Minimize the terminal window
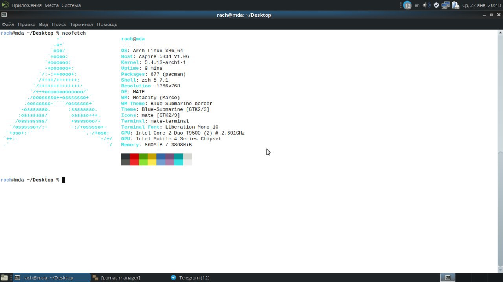This screenshot has height=282, width=503. [485, 15]
